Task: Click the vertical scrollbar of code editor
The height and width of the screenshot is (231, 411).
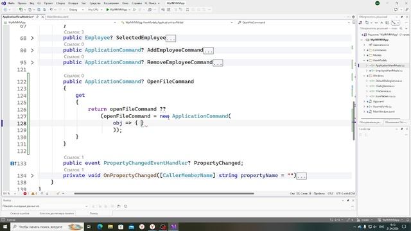Action: coord(354,121)
